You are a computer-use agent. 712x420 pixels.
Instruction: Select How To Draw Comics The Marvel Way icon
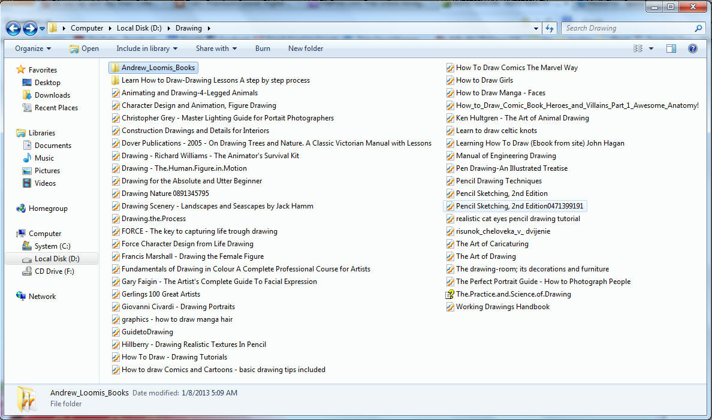point(450,68)
